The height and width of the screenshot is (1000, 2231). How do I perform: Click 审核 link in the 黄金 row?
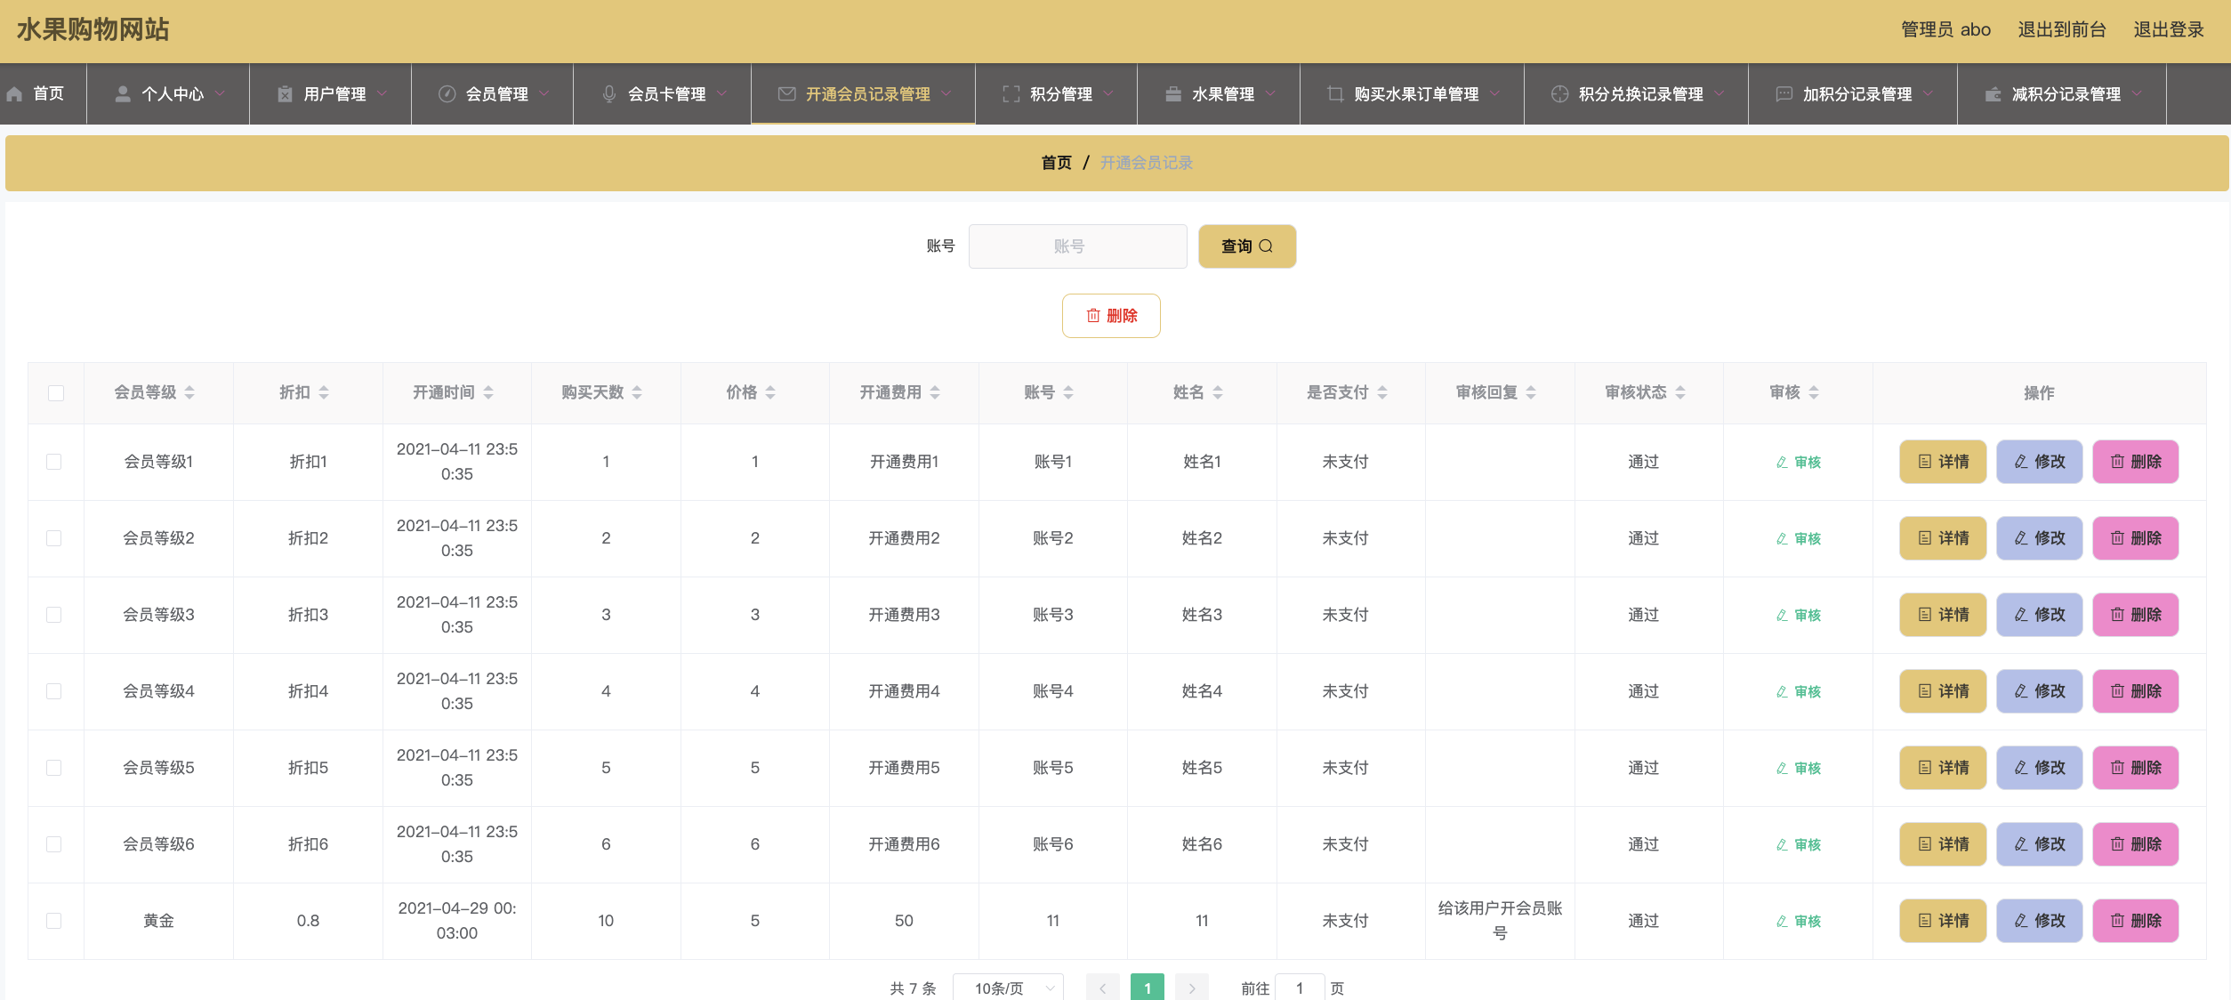click(1798, 922)
